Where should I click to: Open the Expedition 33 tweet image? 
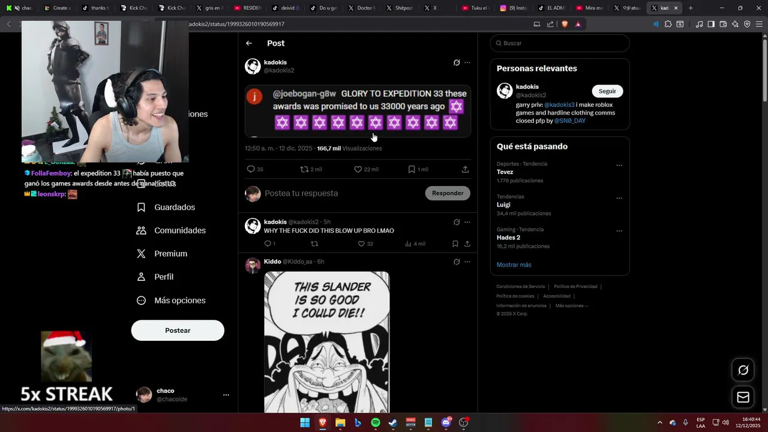pyautogui.click(x=358, y=111)
